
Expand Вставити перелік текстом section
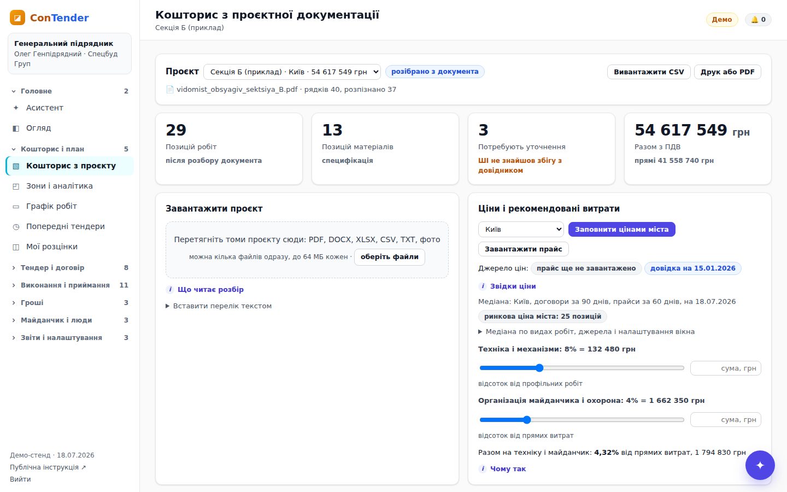tap(219, 306)
